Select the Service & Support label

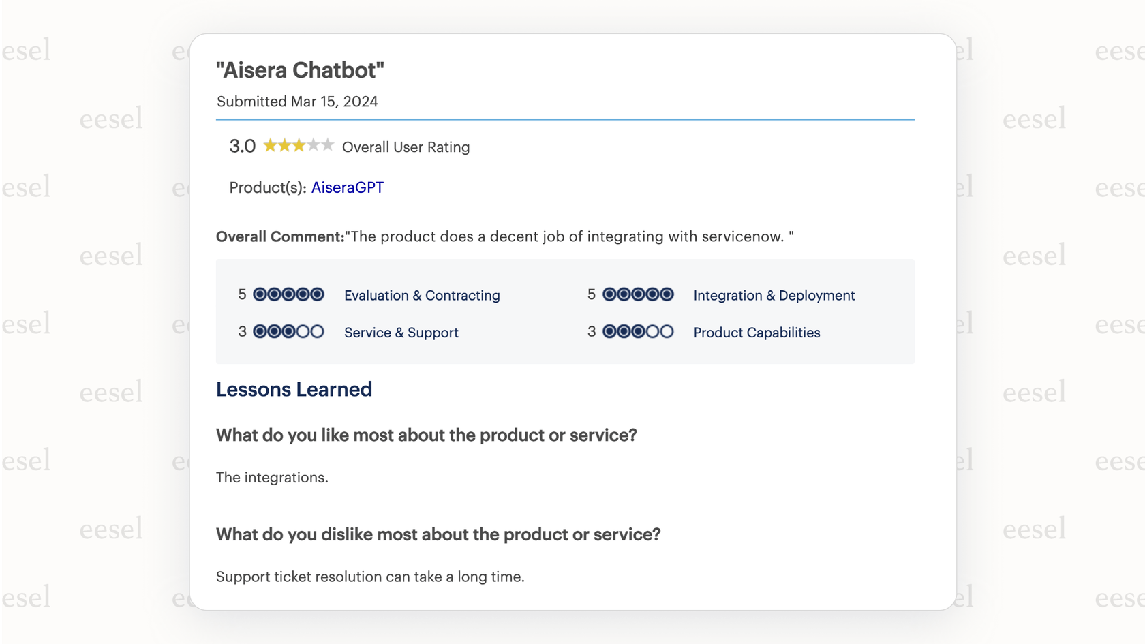tap(401, 333)
